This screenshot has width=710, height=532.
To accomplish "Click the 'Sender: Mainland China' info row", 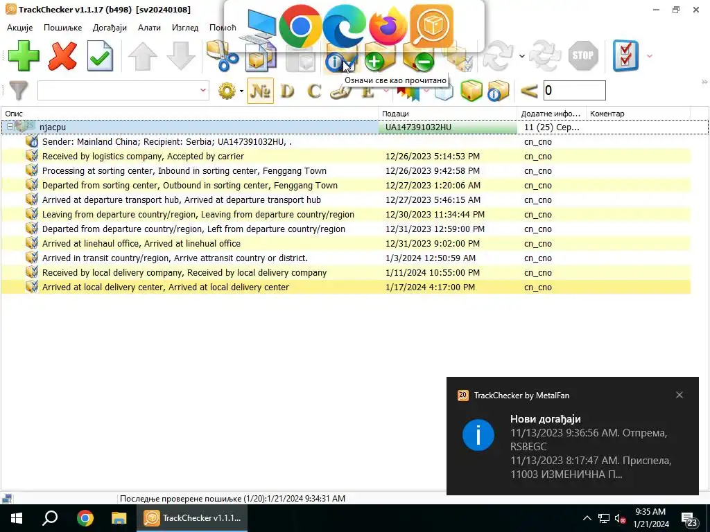I will point(346,141).
